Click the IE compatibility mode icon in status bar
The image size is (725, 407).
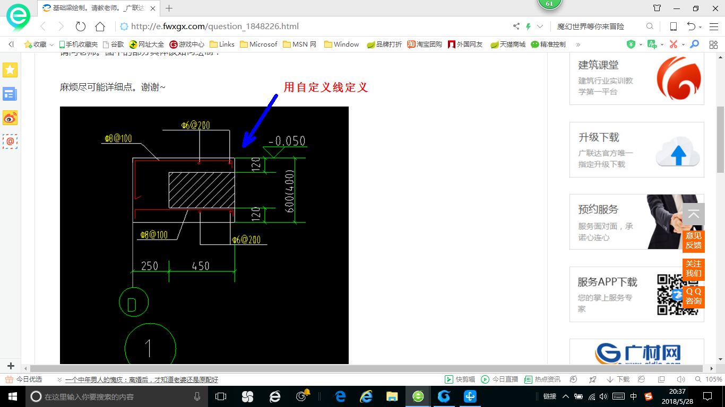[x=642, y=379]
